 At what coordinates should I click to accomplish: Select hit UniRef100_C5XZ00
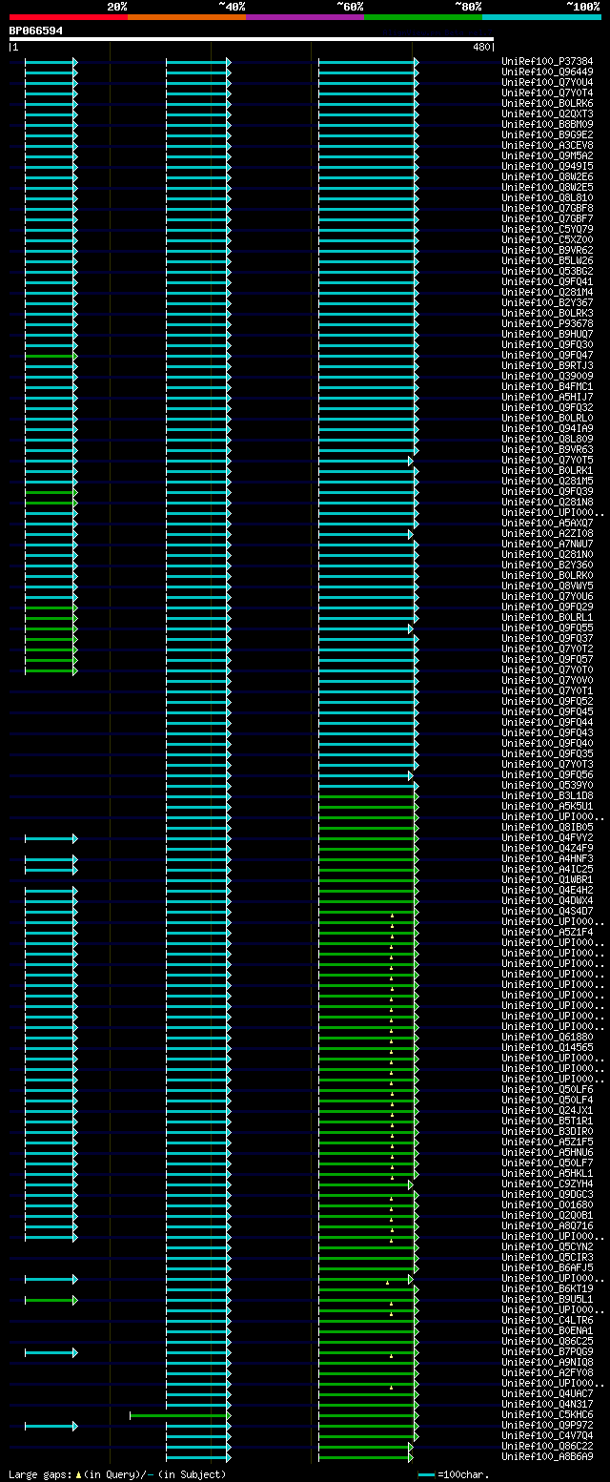[547, 239]
